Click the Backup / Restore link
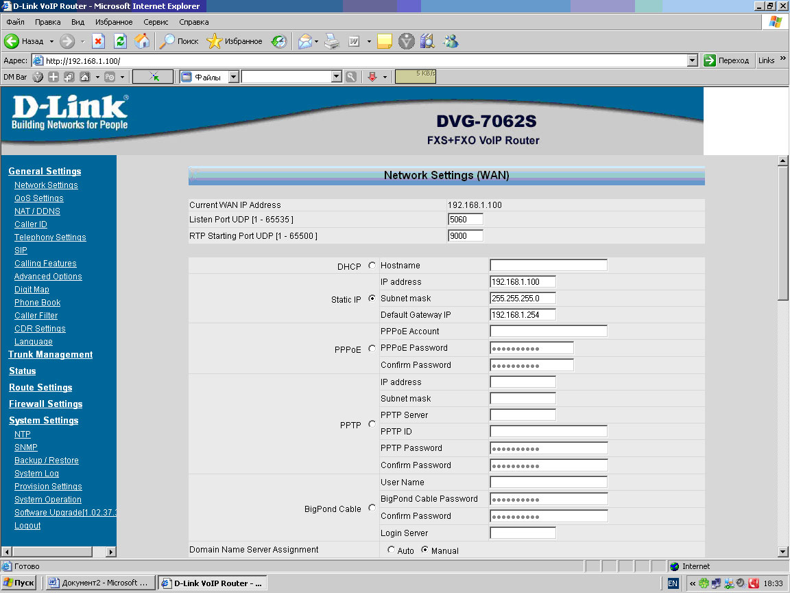This screenshot has width=790, height=593. tap(47, 461)
